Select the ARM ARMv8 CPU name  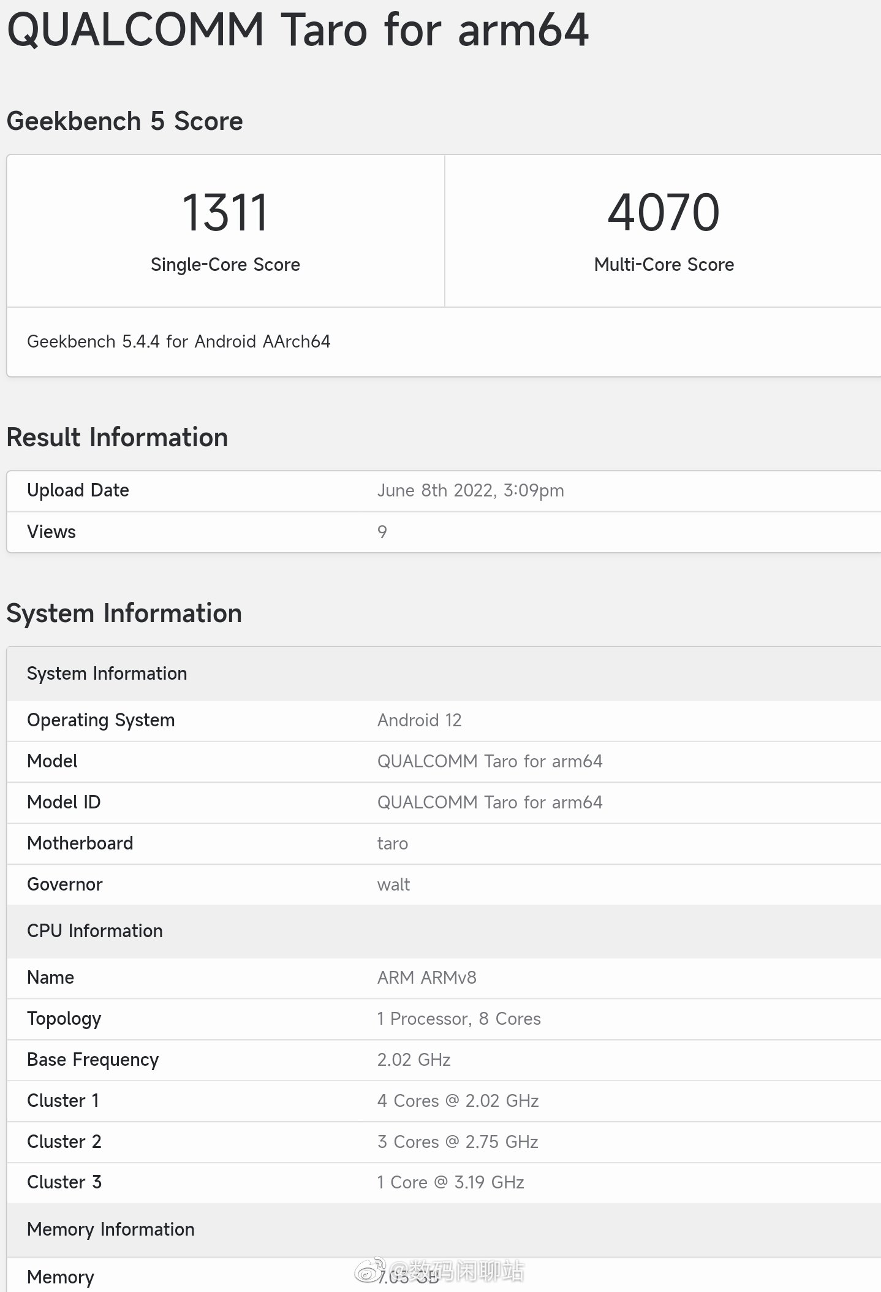426,978
